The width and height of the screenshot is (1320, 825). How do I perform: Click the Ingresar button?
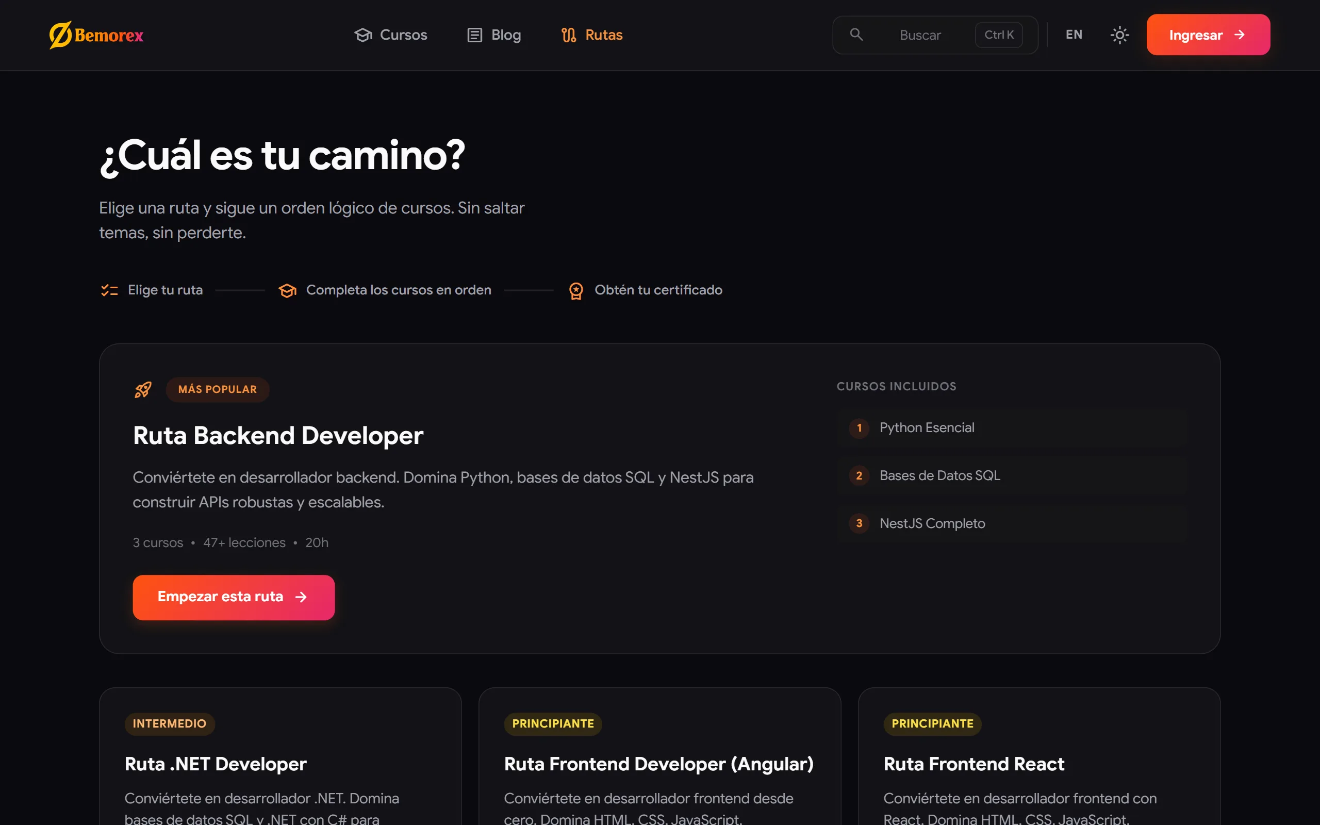(1208, 35)
